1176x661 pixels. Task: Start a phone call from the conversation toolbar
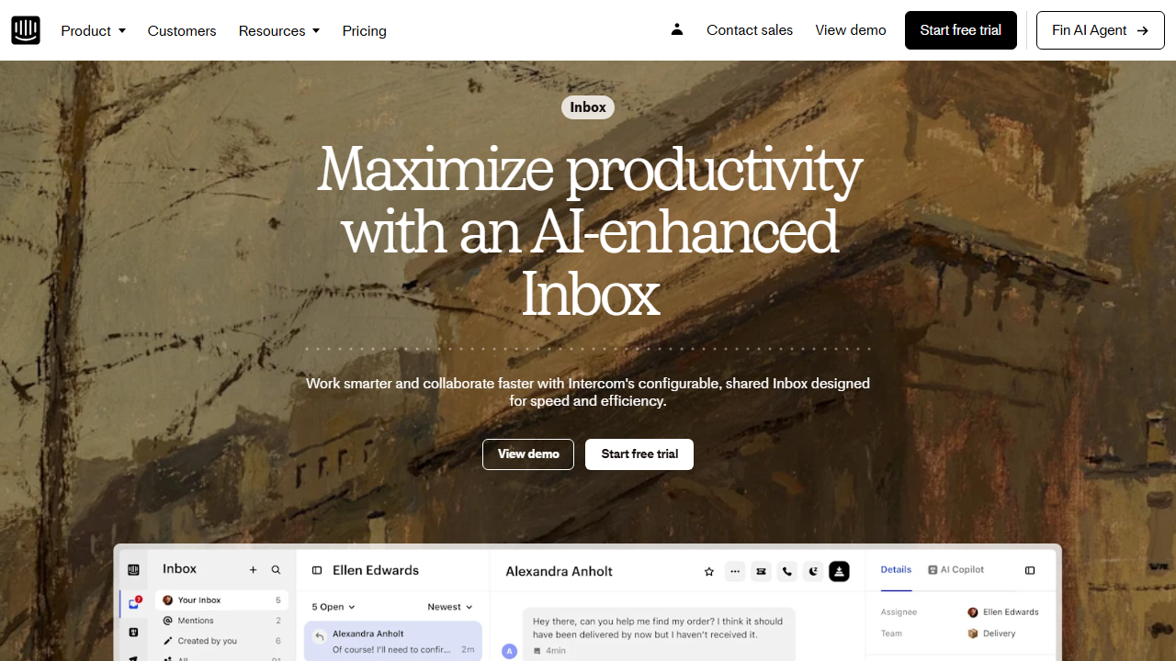pyautogui.click(x=787, y=571)
